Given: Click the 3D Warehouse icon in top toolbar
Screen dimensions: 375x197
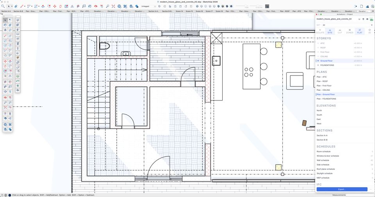Looking at the screenshot, I should (119, 6).
